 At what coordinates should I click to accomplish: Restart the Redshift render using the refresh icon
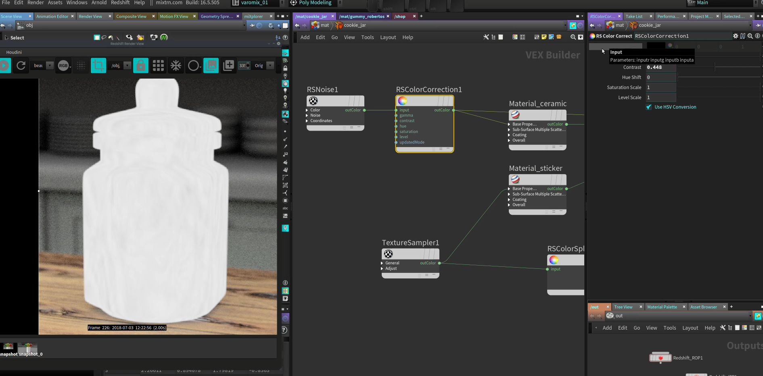(21, 65)
